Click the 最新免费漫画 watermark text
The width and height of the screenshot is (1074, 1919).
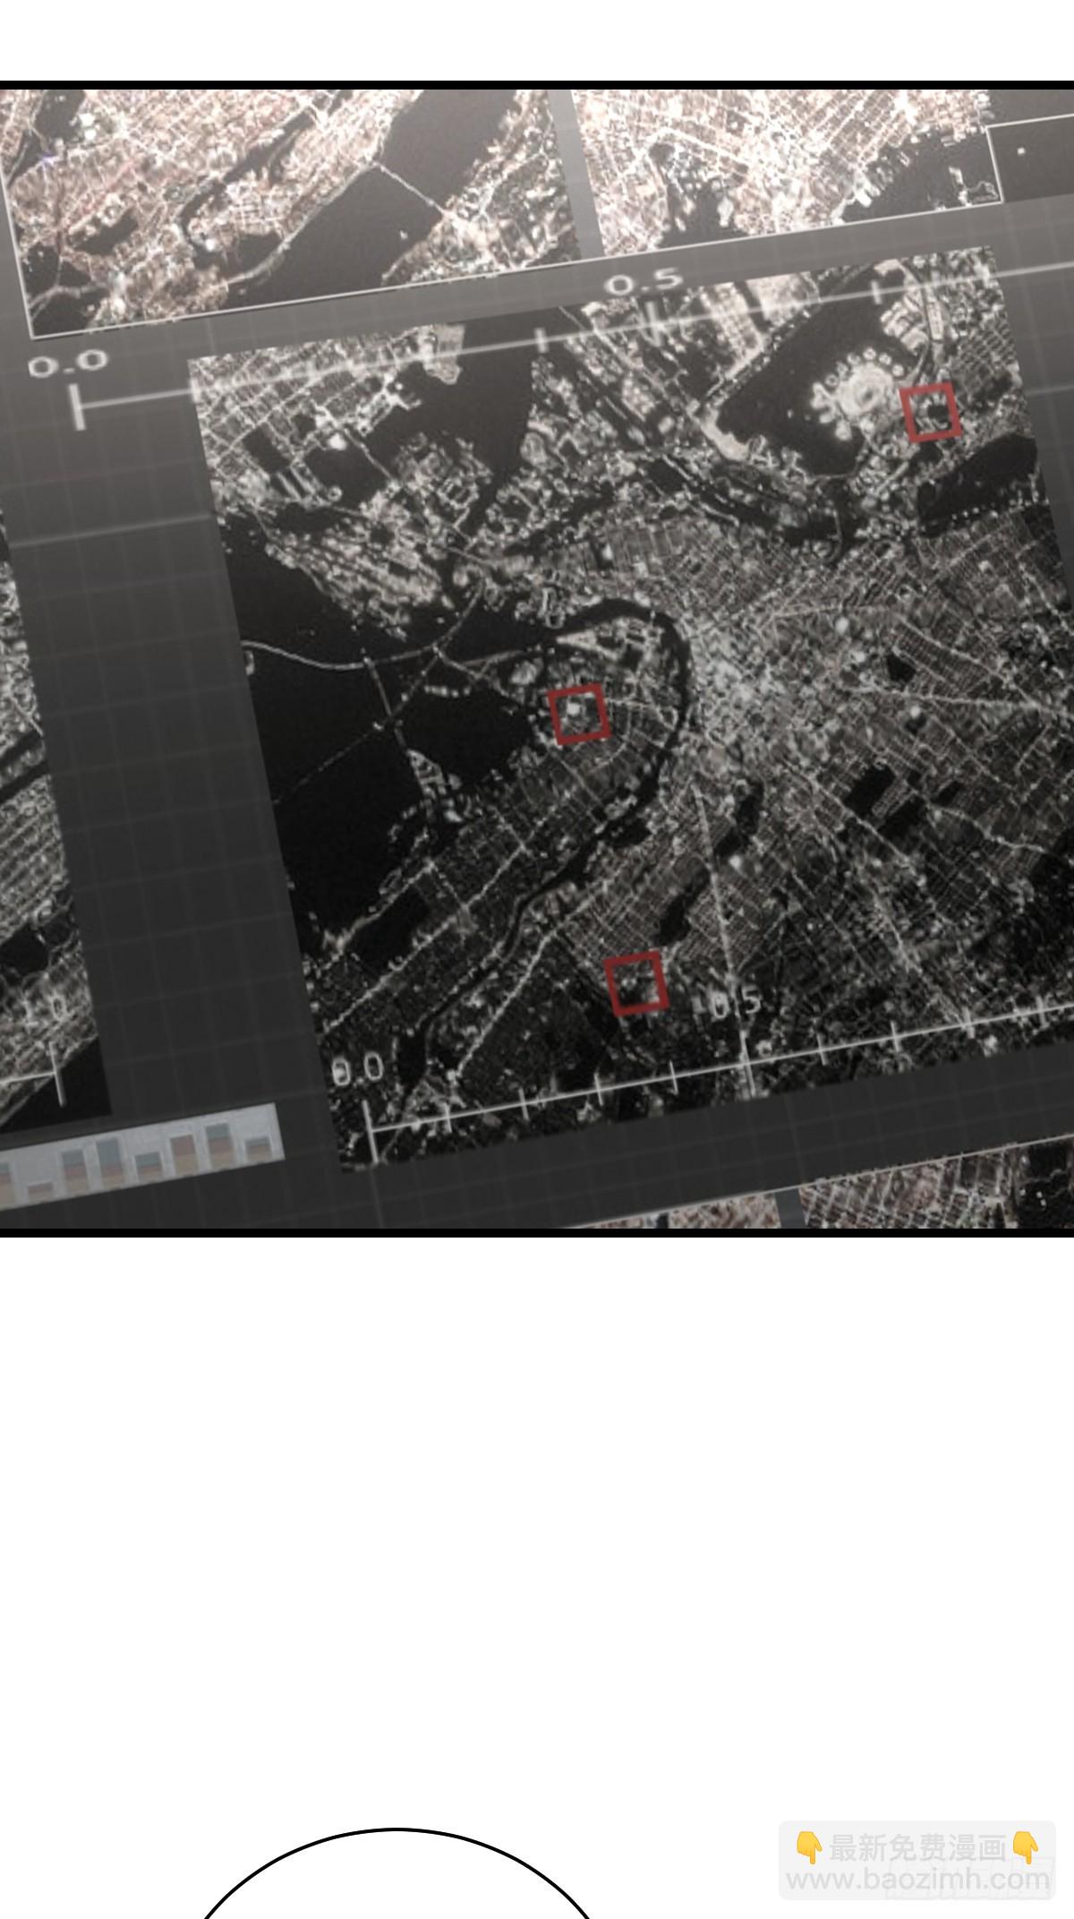[916, 1846]
